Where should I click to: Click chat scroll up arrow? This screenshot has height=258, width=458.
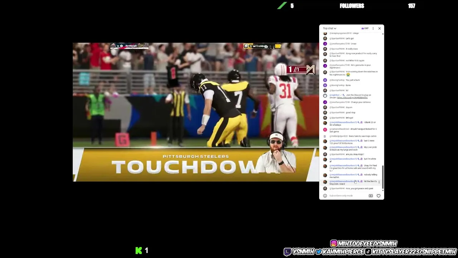(383, 34)
